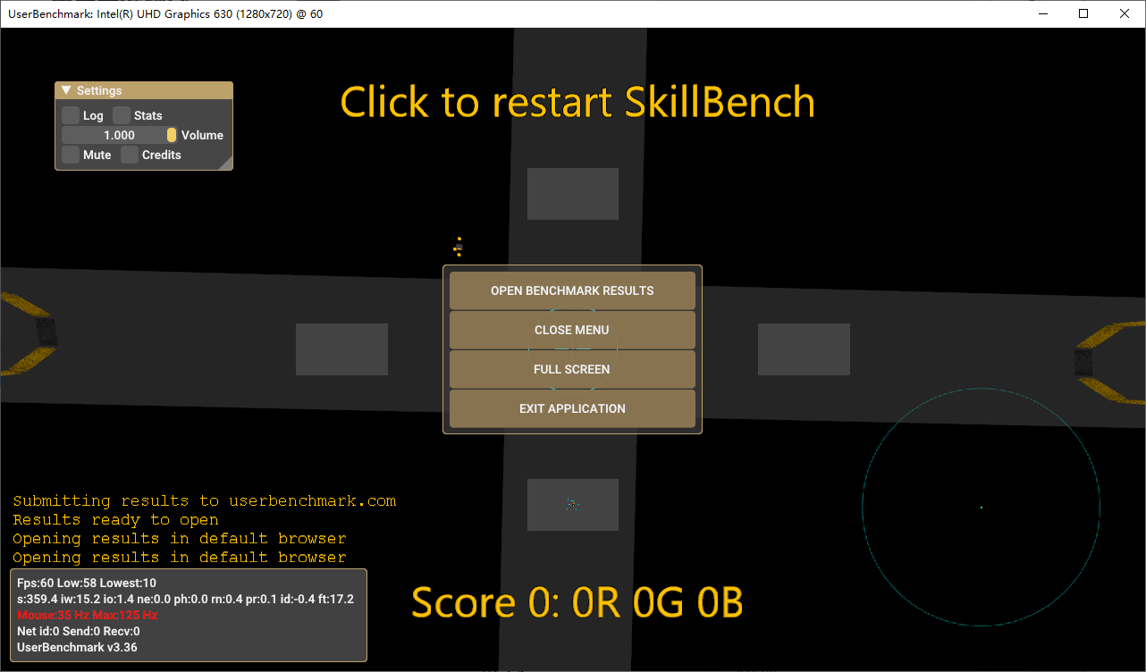1146x672 pixels.
Task: Tick the Mute checkbox
Action: pos(71,155)
